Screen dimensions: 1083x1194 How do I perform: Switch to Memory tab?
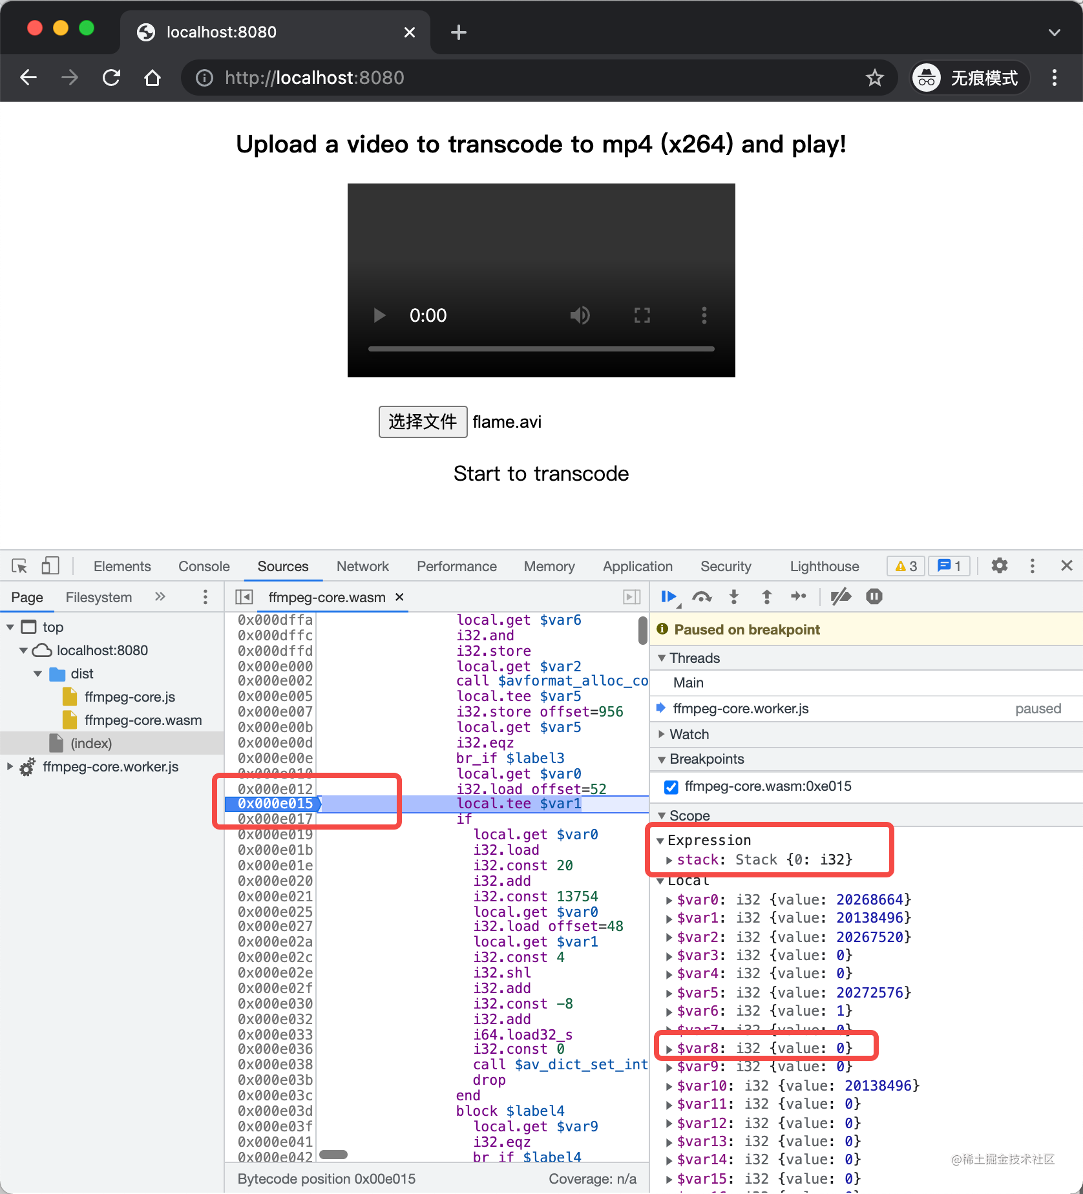[549, 566]
